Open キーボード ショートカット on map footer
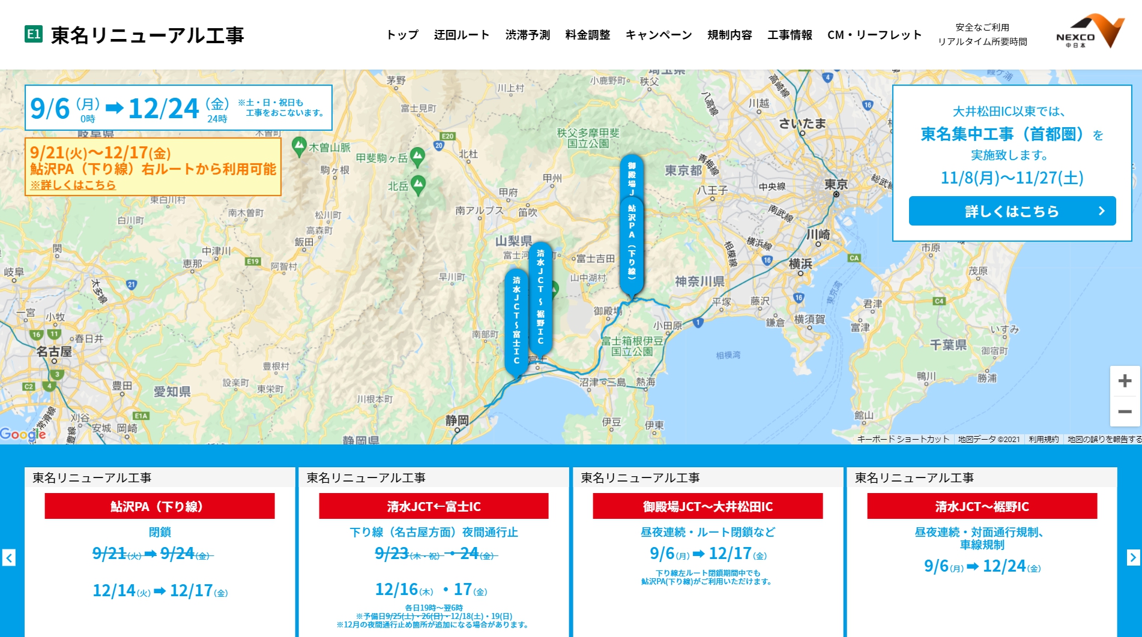 coord(903,439)
